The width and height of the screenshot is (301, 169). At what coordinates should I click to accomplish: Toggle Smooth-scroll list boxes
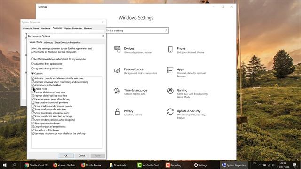pyautogui.click(x=32, y=130)
